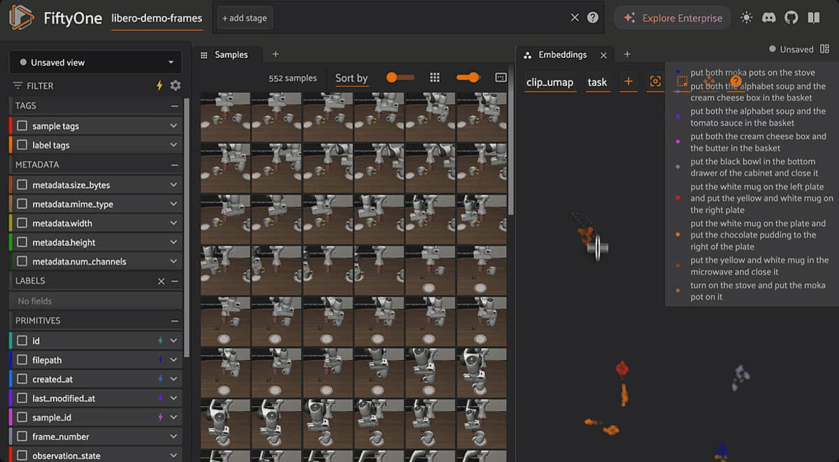Close the Embeddings panel

point(603,55)
